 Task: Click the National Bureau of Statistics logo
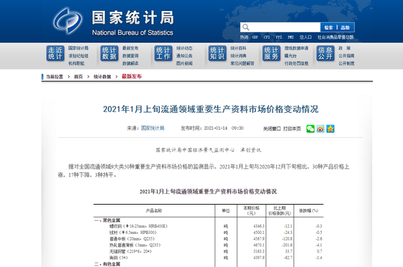tap(68, 21)
